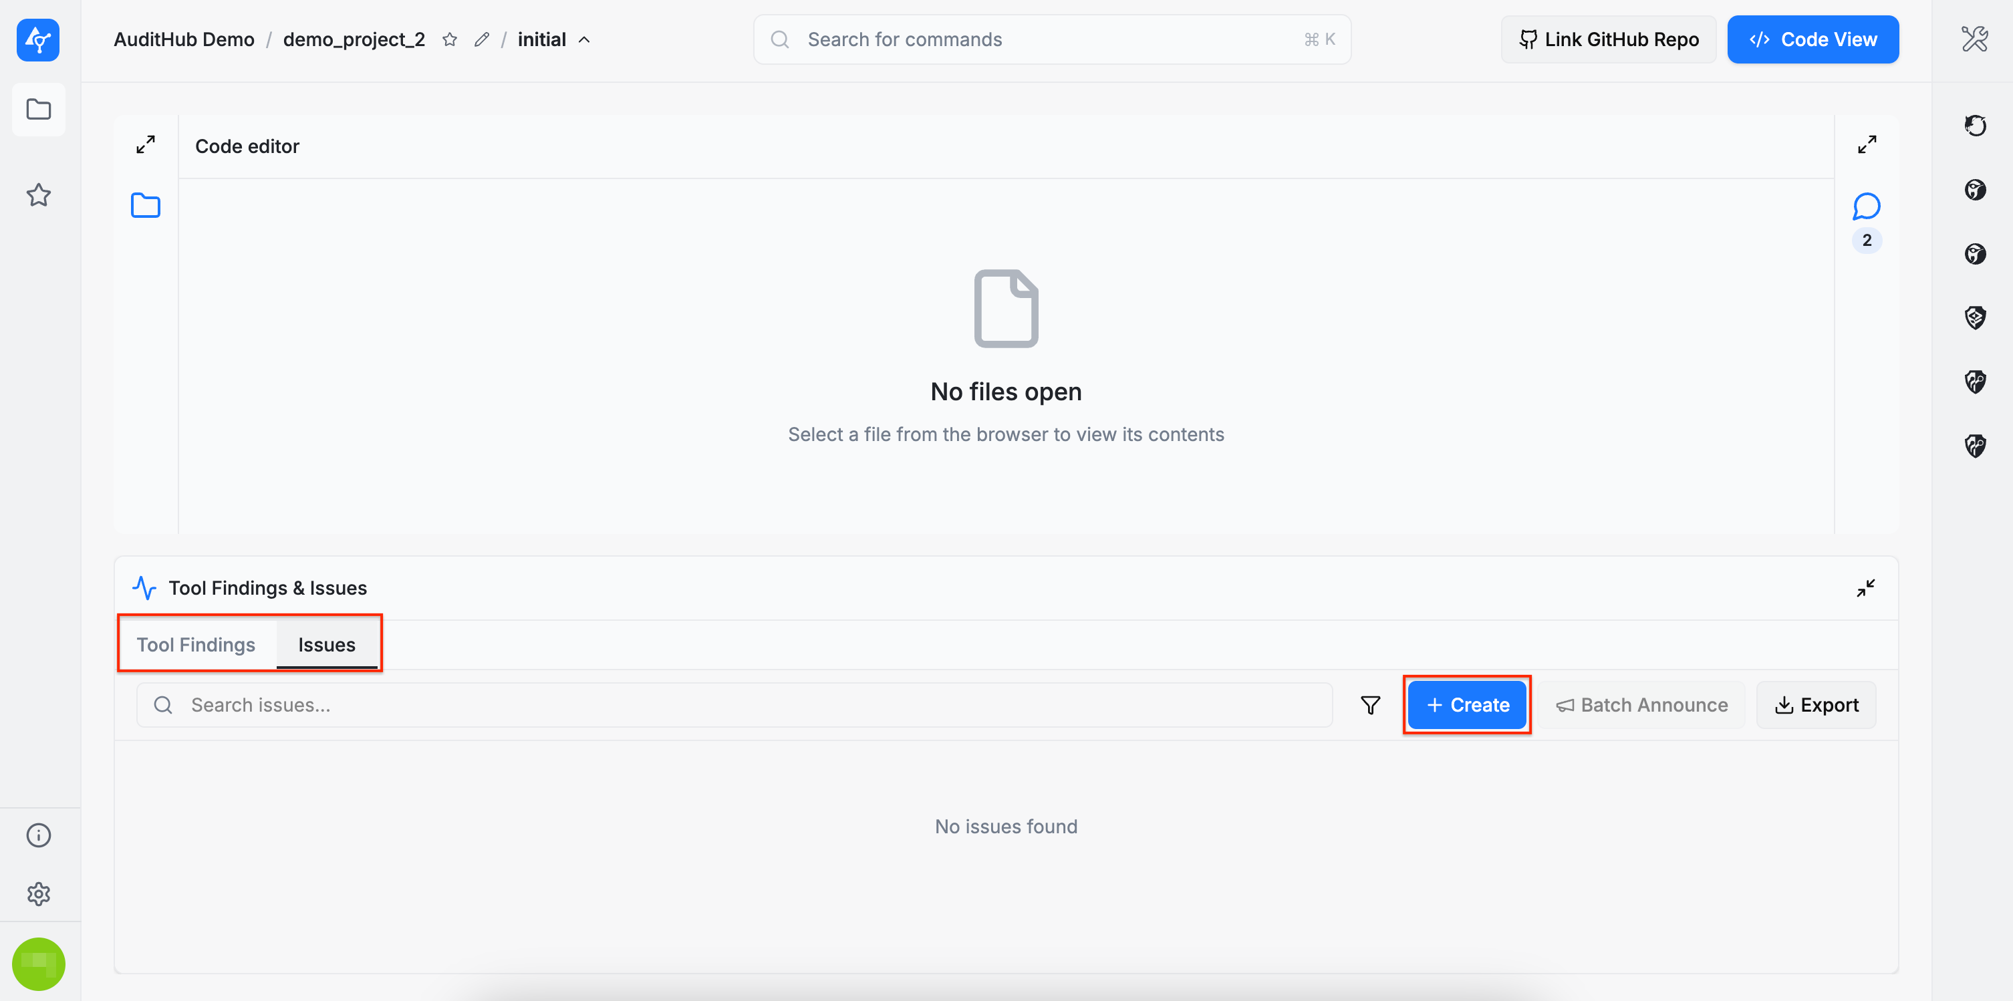Switch to the Tool Findings tab
Screen dimensions: 2013x1001
click(x=195, y=644)
